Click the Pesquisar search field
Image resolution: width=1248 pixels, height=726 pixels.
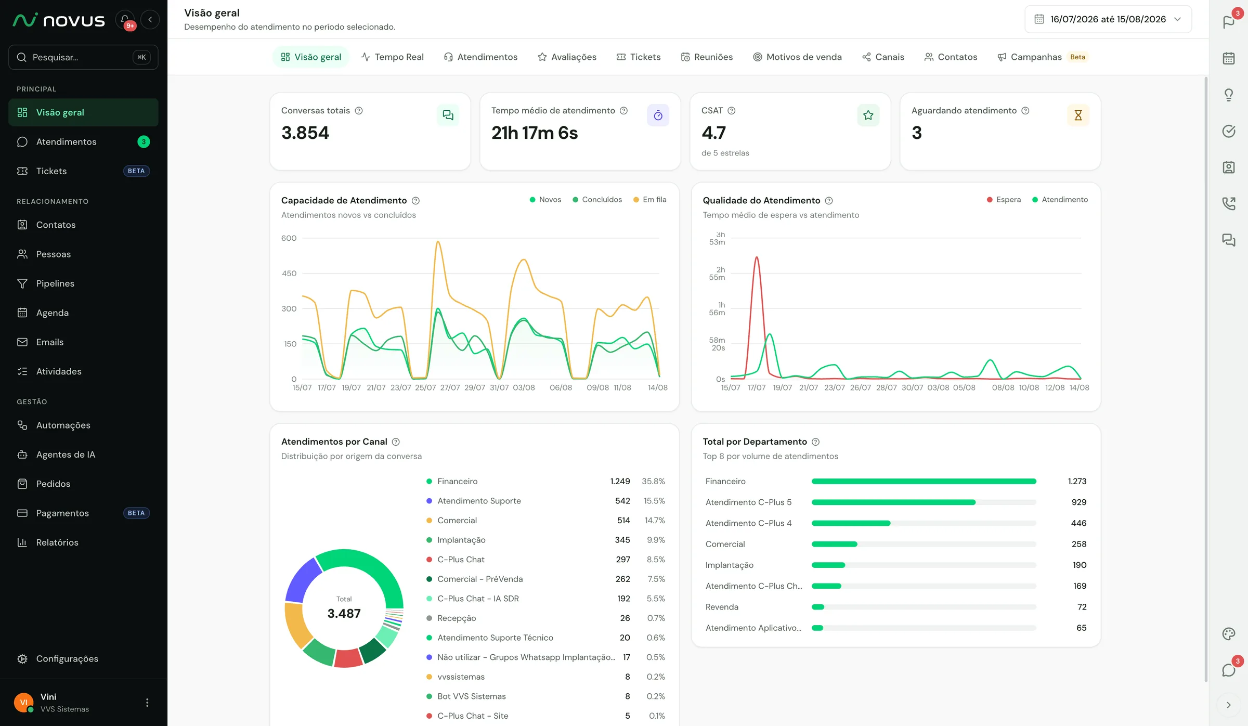pyautogui.click(x=83, y=57)
